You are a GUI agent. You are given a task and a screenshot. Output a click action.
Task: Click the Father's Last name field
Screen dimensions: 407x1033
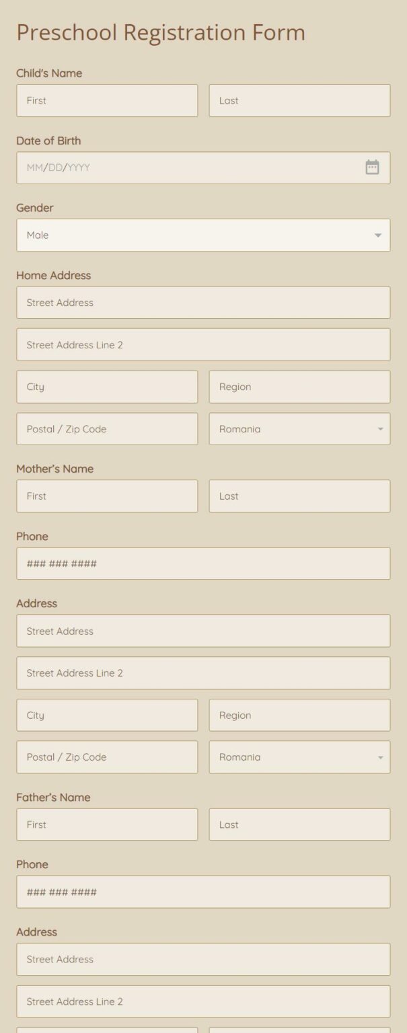(x=299, y=824)
